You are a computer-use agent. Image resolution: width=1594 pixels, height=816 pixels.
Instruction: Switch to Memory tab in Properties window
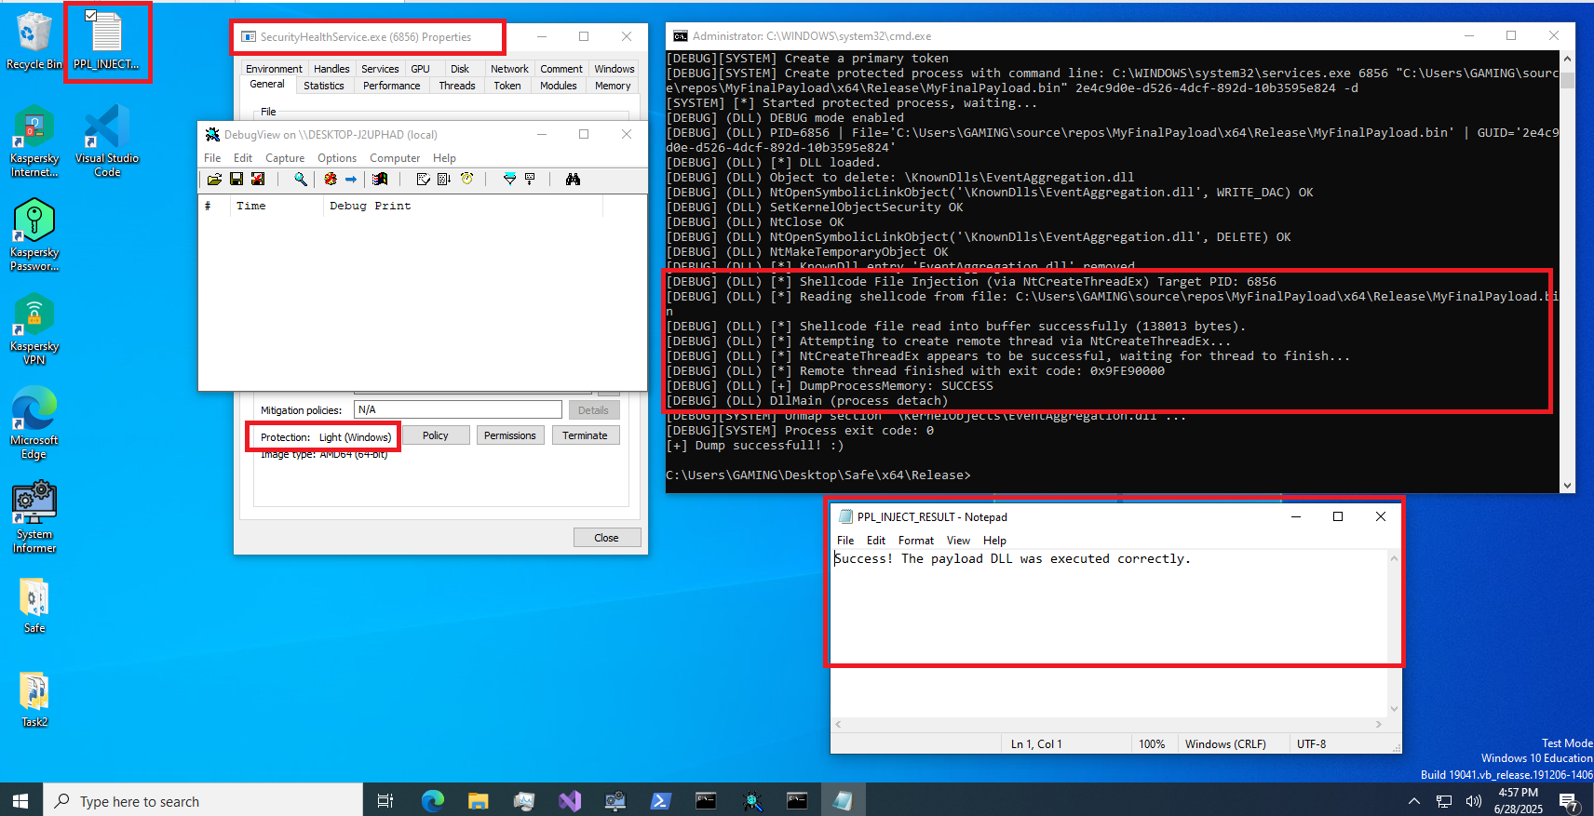pyautogui.click(x=613, y=86)
